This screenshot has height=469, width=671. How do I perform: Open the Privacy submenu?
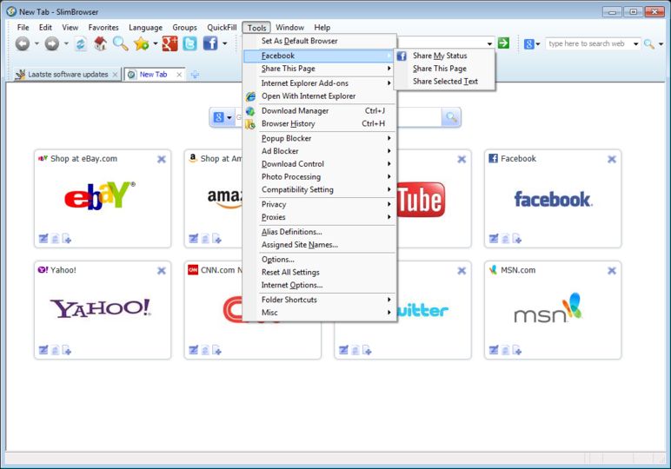(320, 204)
